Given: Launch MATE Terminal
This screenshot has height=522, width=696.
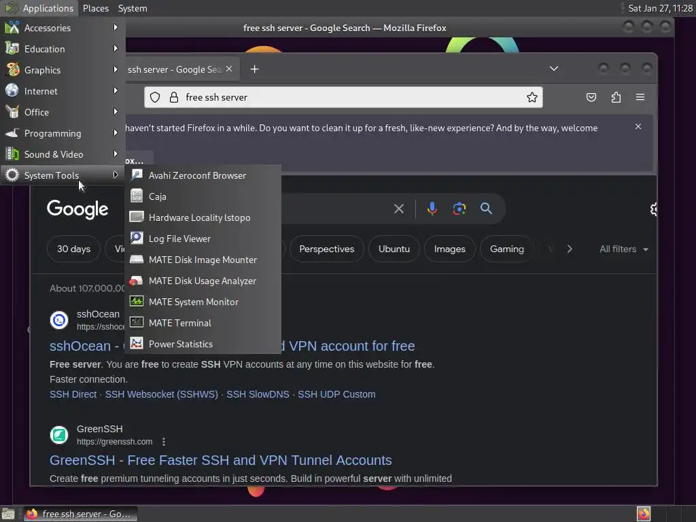Looking at the screenshot, I should (x=203, y=323).
